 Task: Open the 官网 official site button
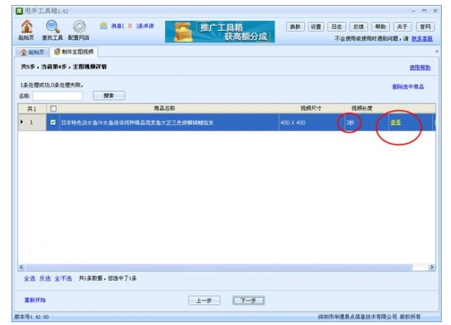tap(425, 26)
